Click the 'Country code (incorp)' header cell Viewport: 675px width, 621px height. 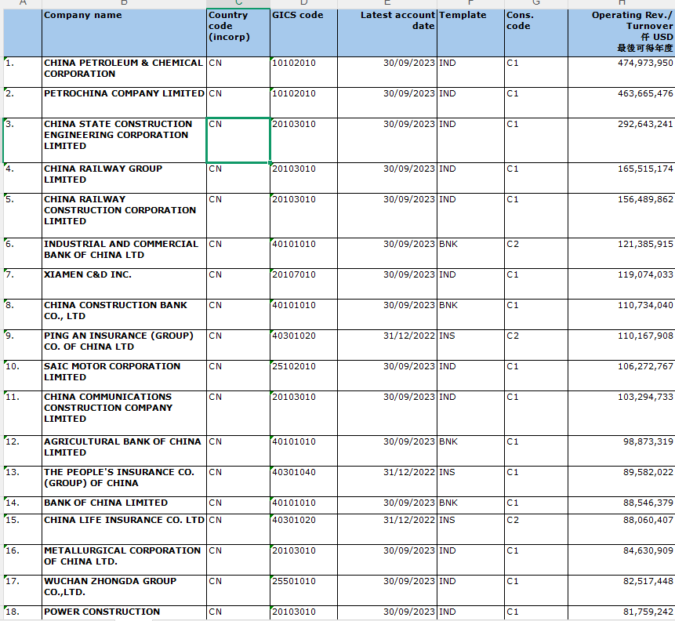238,31
